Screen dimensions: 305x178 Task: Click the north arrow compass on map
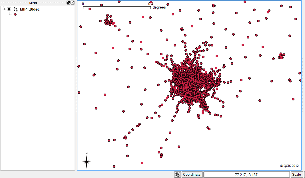point(87,160)
